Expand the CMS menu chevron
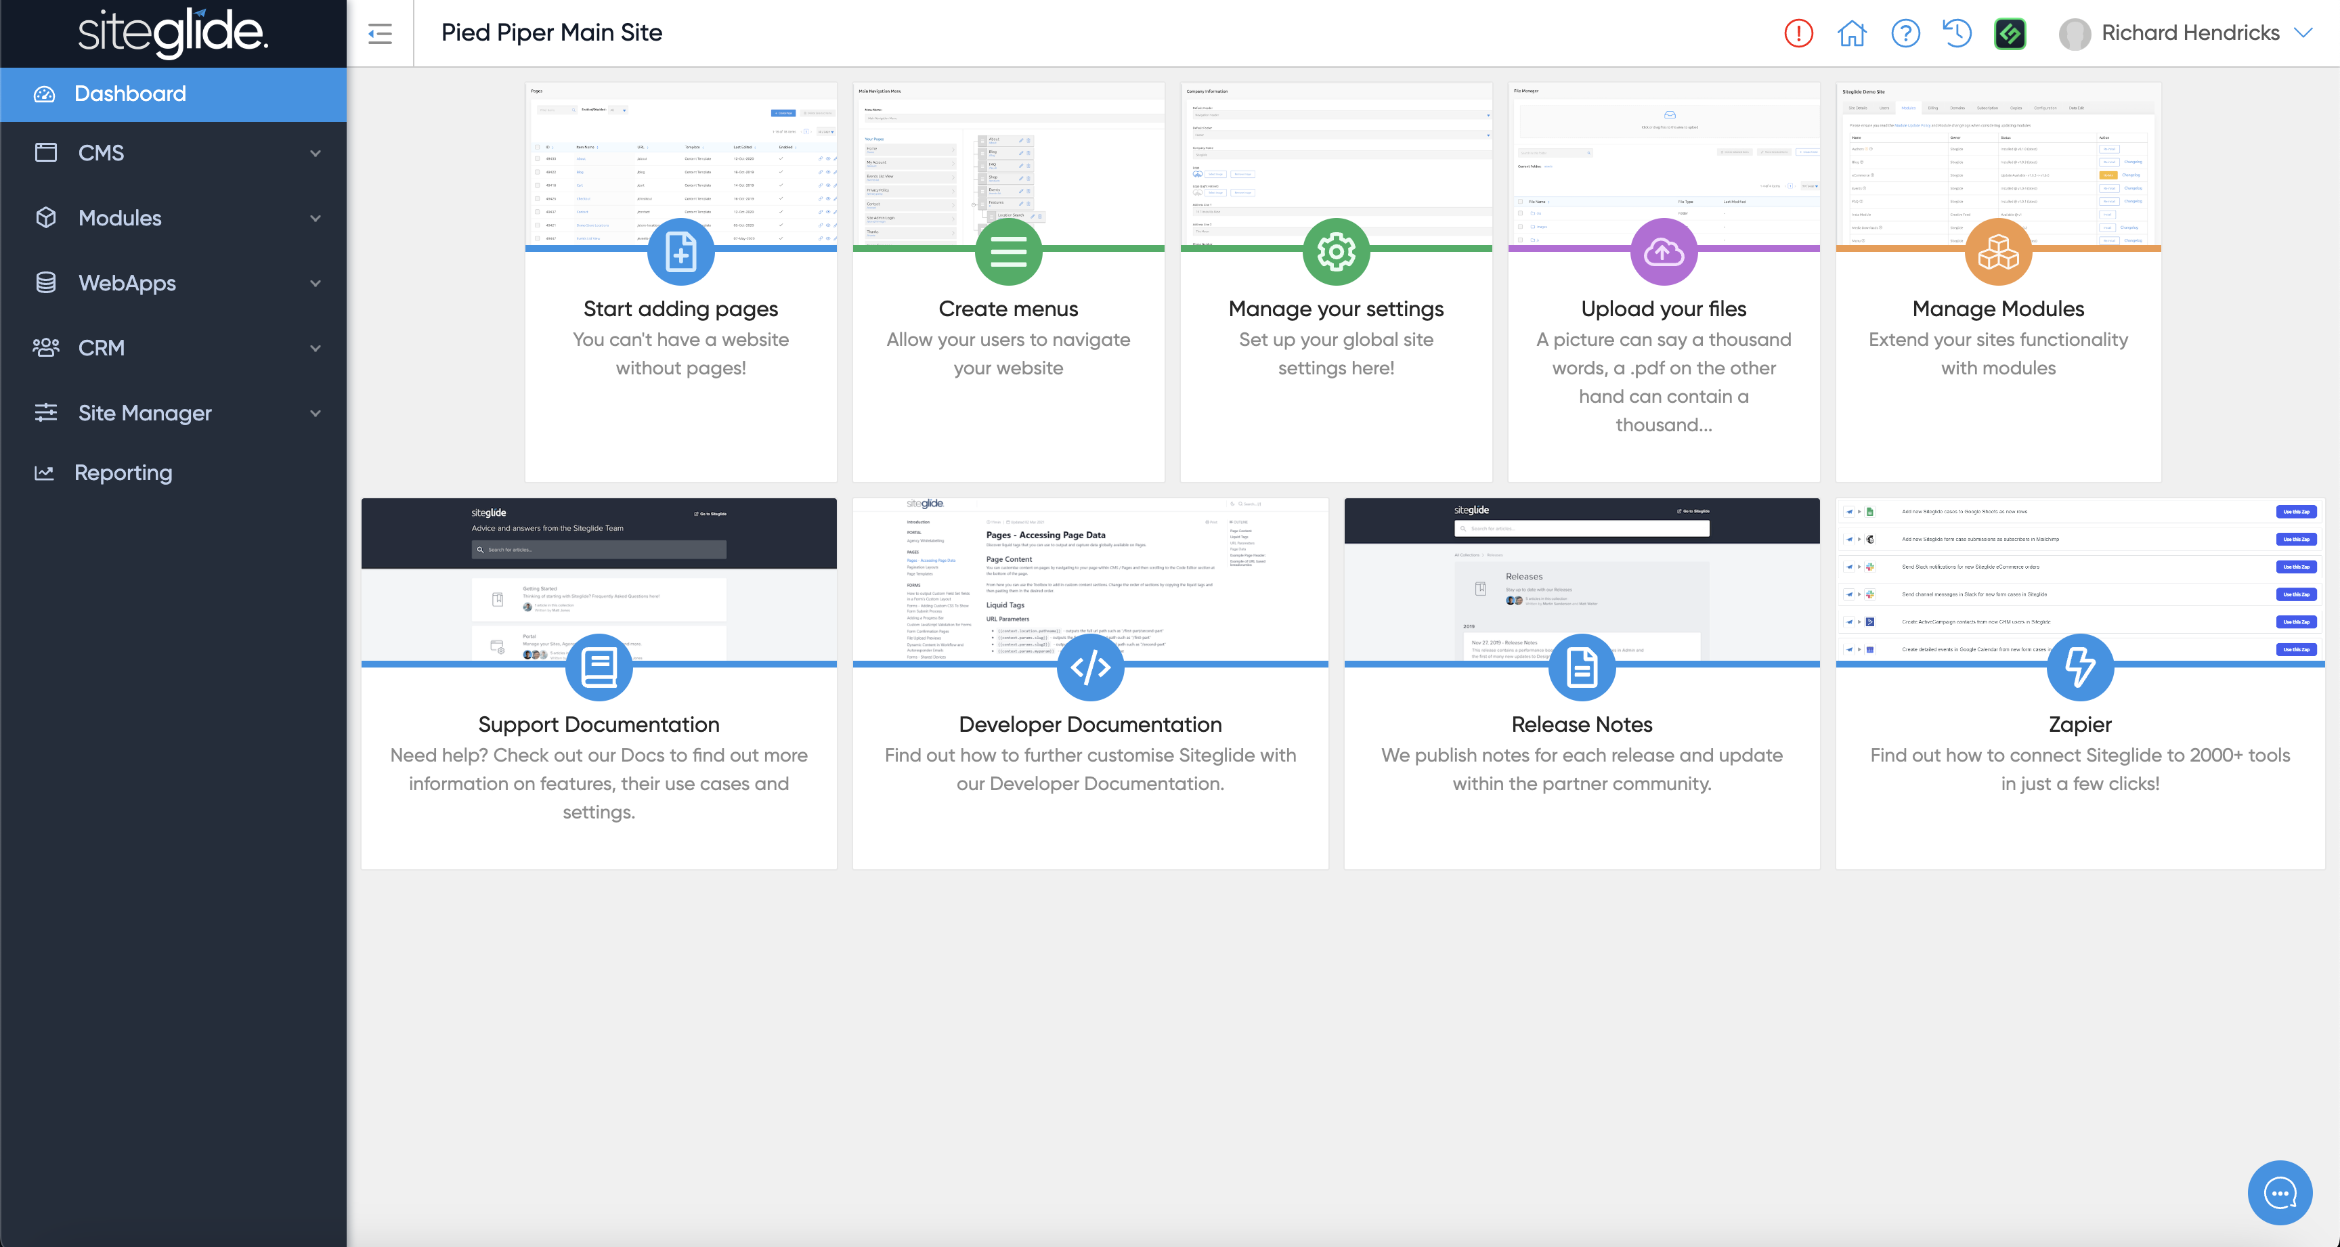The width and height of the screenshot is (2340, 1247). pos(316,152)
